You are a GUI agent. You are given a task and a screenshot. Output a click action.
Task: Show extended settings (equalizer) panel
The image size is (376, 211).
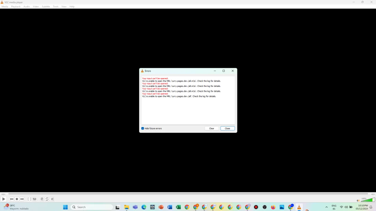[34, 199]
